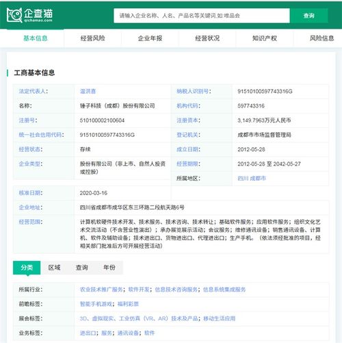Screen dimensions: 342x343
Task: Open the 信息技术咨询服务 industry link
Action: click(x=176, y=290)
